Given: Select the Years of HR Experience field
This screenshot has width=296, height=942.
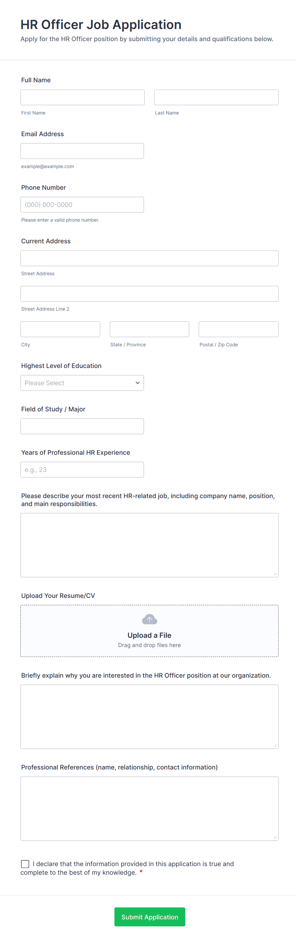Looking at the screenshot, I should pyautogui.click(x=82, y=469).
